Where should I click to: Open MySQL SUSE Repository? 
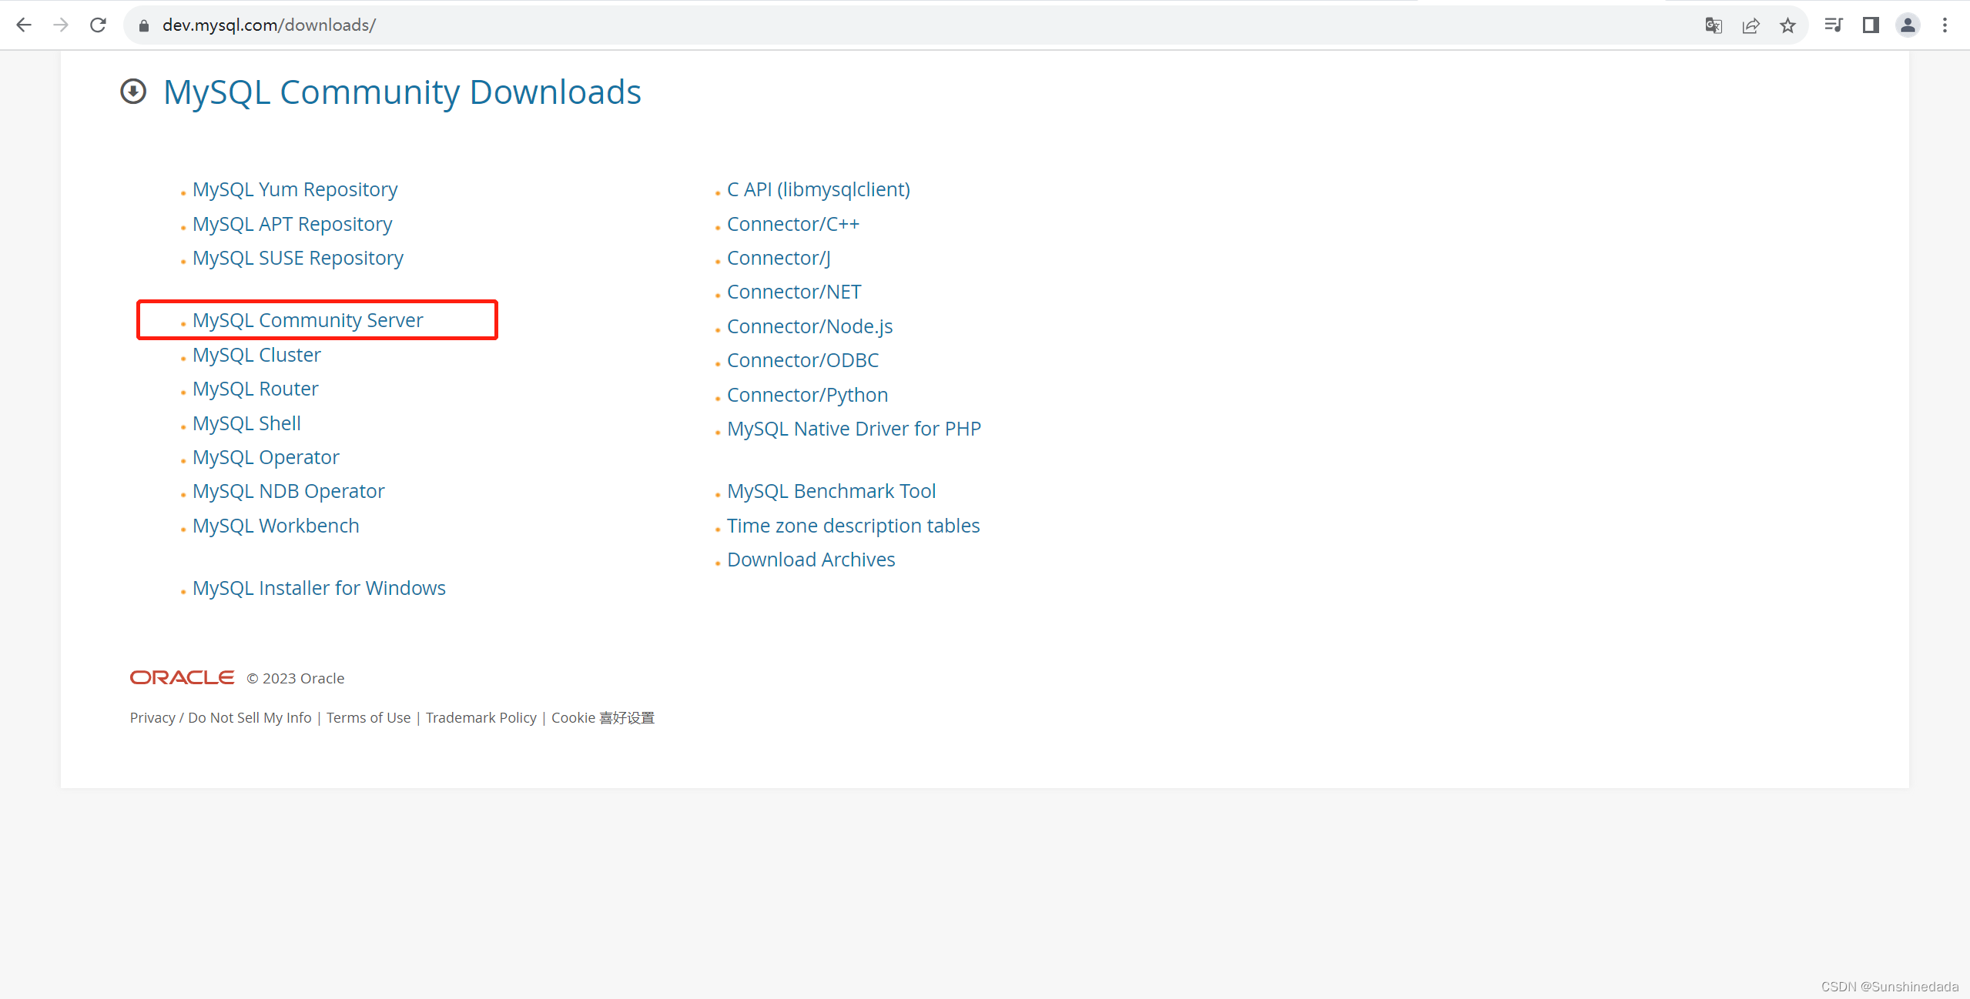click(x=298, y=258)
